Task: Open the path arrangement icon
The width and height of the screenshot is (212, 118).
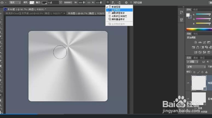Action: [119, 2]
